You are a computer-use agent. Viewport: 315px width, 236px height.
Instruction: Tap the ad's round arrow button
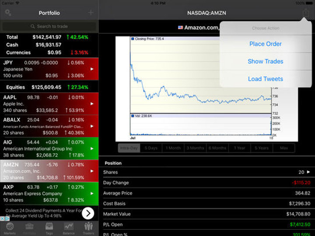click(x=88, y=213)
